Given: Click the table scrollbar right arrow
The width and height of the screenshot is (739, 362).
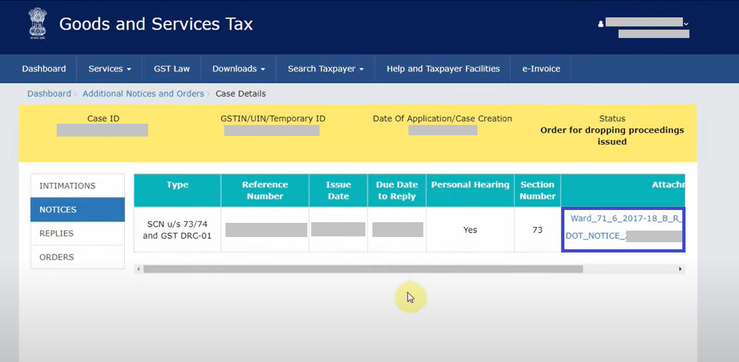Looking at the screenshot, I should tap(680, 269).
